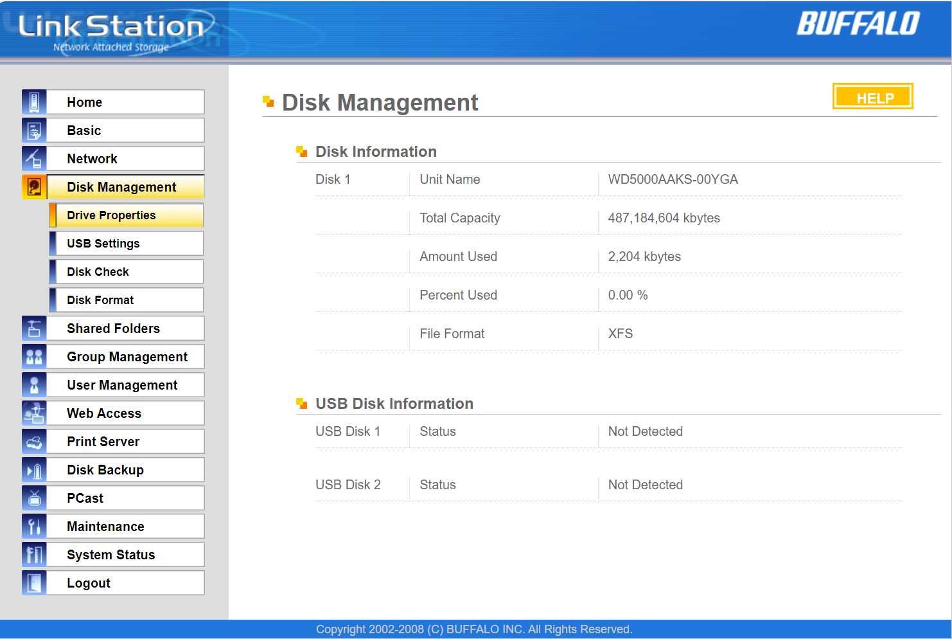
Task: Click the yellow HELP button
Action: click(x=873, y=96)
